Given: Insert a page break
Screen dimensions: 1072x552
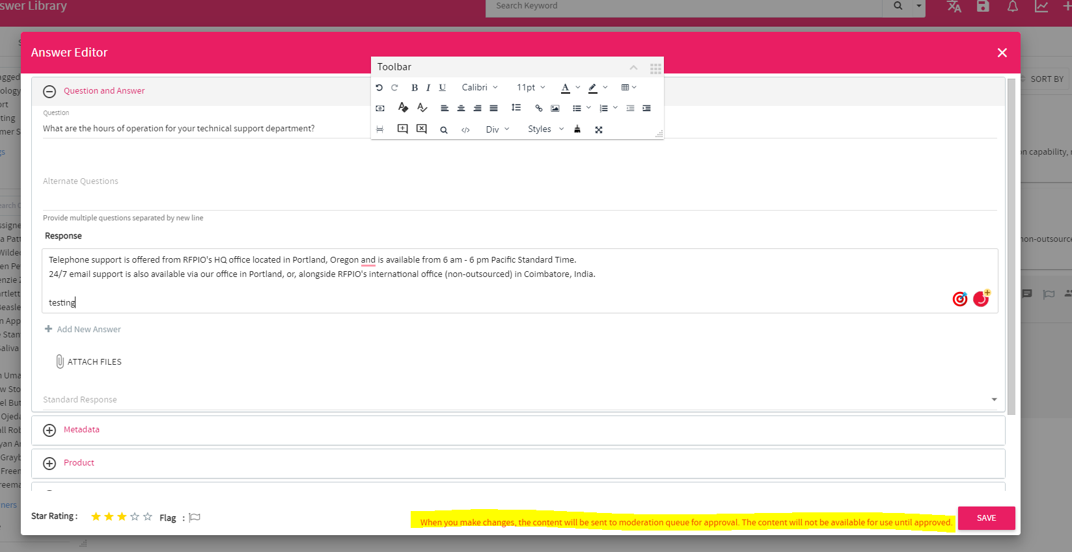Looking at the screenshot, I should pyautogui.click(x=380, y=130).
